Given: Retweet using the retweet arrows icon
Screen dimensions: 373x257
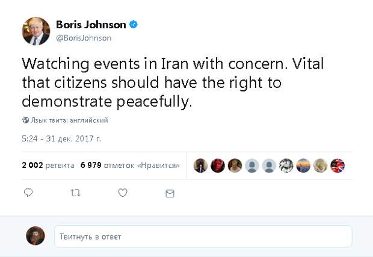Looking at the screenshot, I should 75,193.
